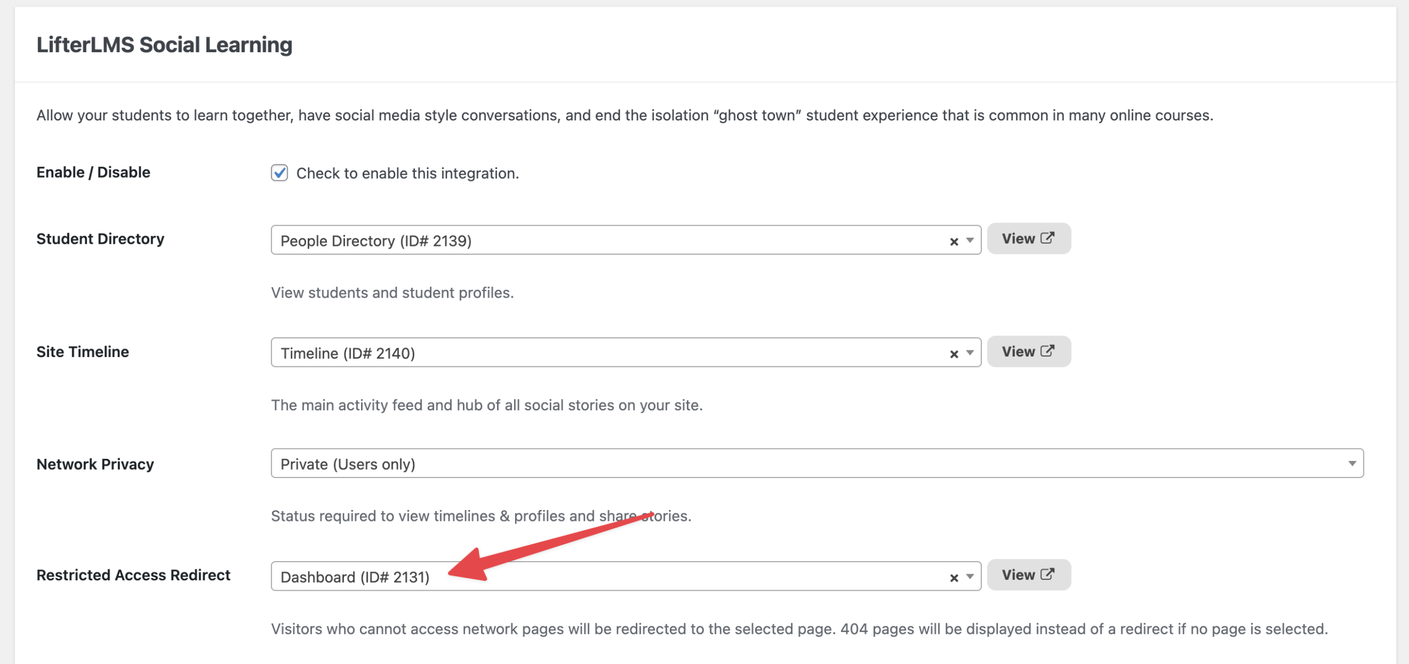Viewport: 1409px width, 664px height.
Task: Click external link icon on Student Directory View
Action: coord(1047,238)
